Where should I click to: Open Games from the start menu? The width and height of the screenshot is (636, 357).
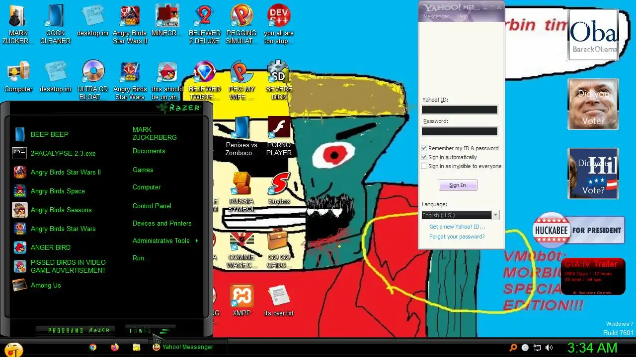coord(143,170)
